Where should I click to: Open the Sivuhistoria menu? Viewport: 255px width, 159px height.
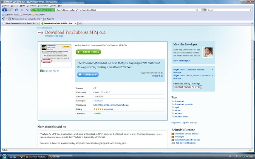(31, 6)
